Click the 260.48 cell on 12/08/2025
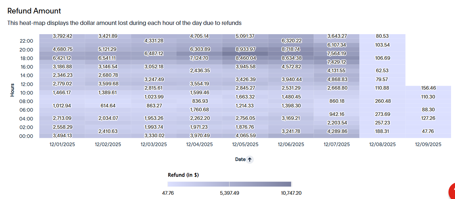455x199 pixels. [x=382, y=101]
